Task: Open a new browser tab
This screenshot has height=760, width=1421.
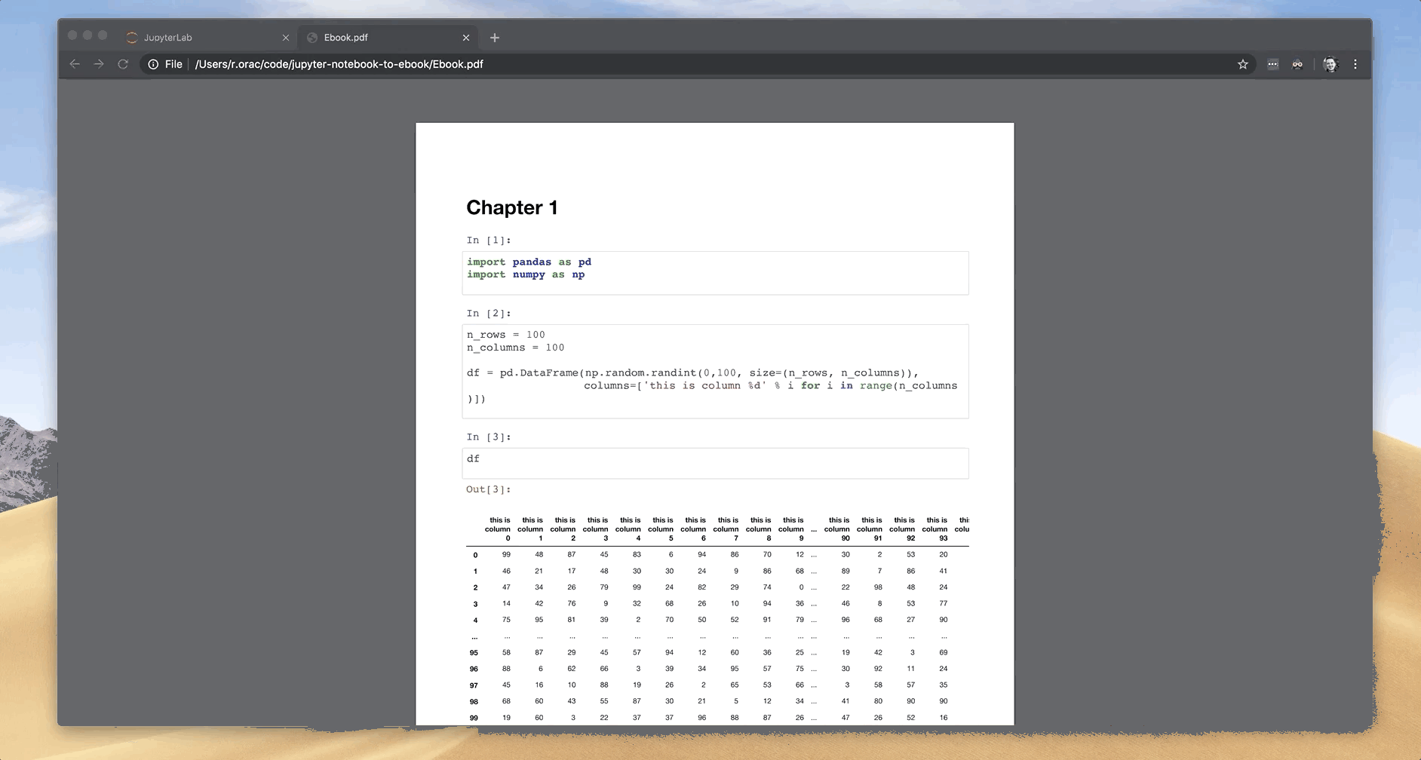Action: 495,38
